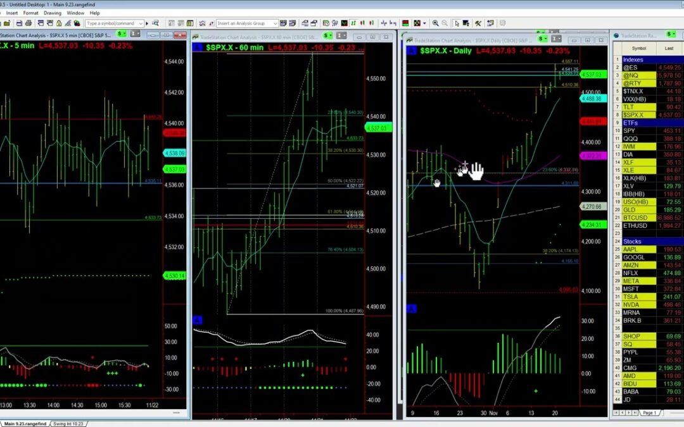Click the go arrow next to symbol box
684x427 pixels.
coord(147,23)
